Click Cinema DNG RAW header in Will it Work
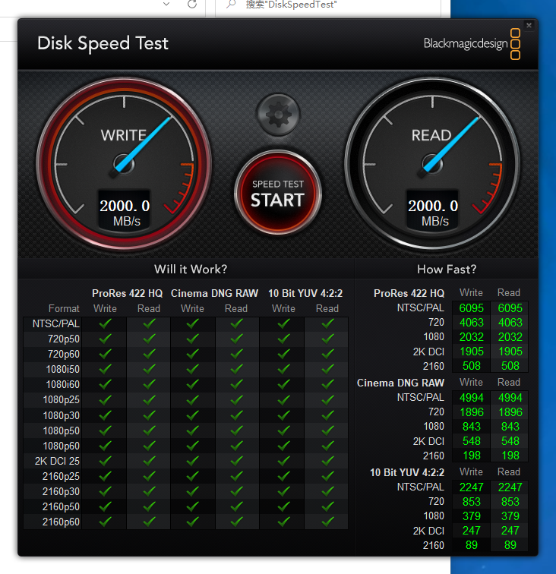 [x=214, y=293]
